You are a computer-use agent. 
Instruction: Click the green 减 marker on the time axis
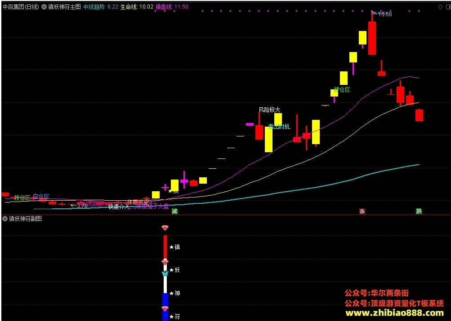[x=174, y=211]
